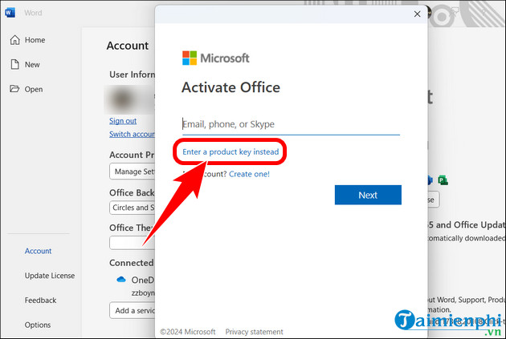Go to Account in the Word sidebar
This screenshot has width=506, height=339.
(38, 251)
